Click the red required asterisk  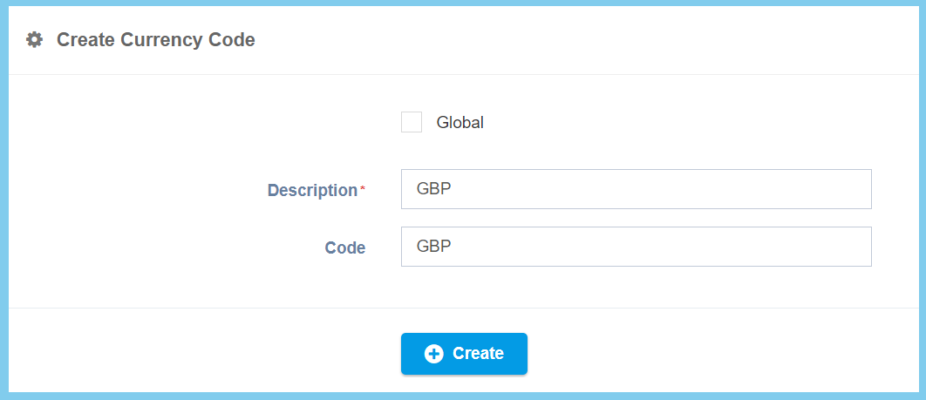pos(363,189)
